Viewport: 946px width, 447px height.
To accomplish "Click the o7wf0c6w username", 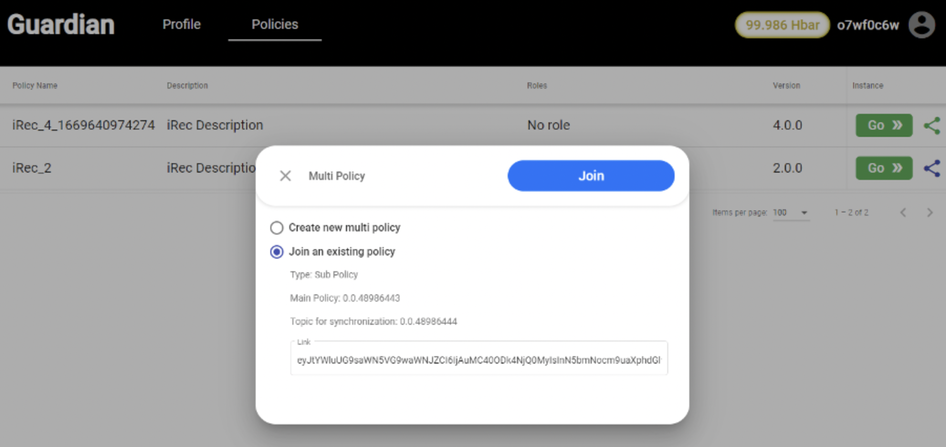I will click(x=867, y=25).
